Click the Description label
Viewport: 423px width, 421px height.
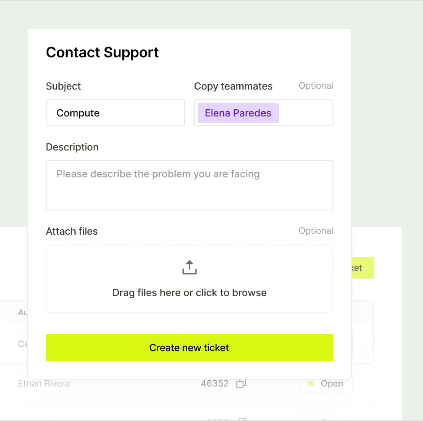(x=72, y=147)
